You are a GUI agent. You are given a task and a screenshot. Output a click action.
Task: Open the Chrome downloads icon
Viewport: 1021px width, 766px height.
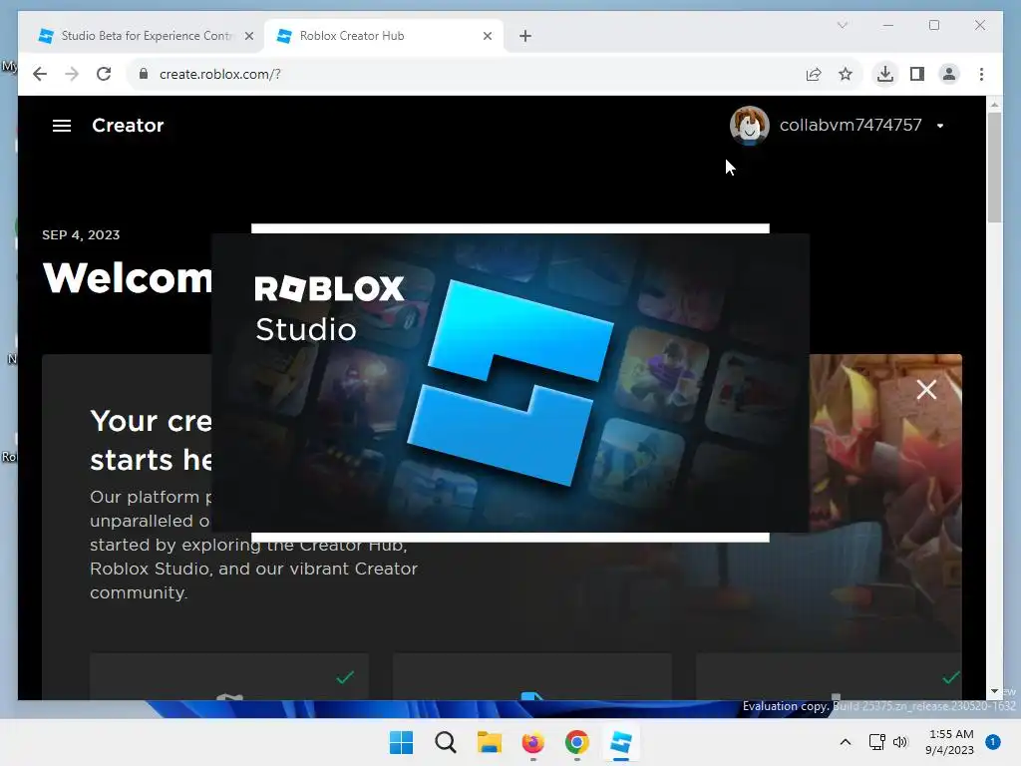[x=885, y=74]
